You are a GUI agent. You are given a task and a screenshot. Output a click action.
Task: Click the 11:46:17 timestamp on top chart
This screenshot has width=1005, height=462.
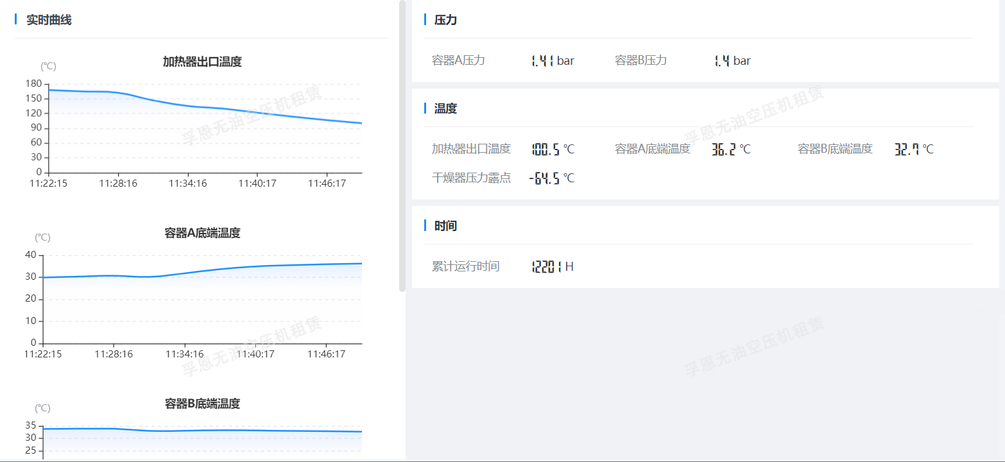pos(329,183)
